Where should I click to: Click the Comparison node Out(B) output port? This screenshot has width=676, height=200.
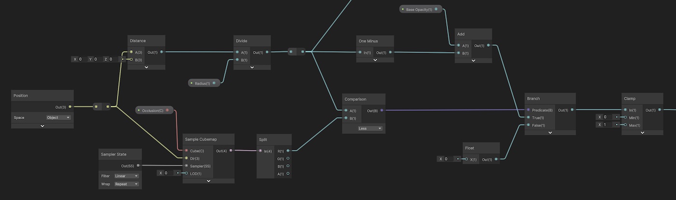coord(382,110)
